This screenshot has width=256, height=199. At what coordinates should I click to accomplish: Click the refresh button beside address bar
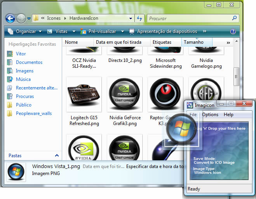(x=139, y=18)
